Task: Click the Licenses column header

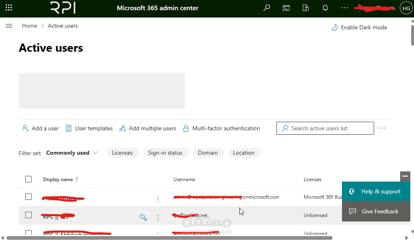Action: coord(312,180)
